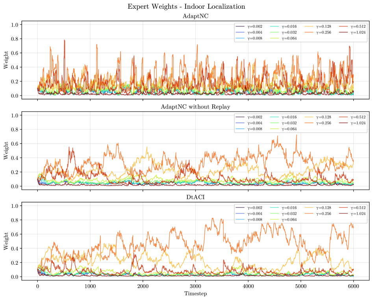
Task: Click the 'Weight' y-axis label of DtACI plot
Action: (6, 241)
